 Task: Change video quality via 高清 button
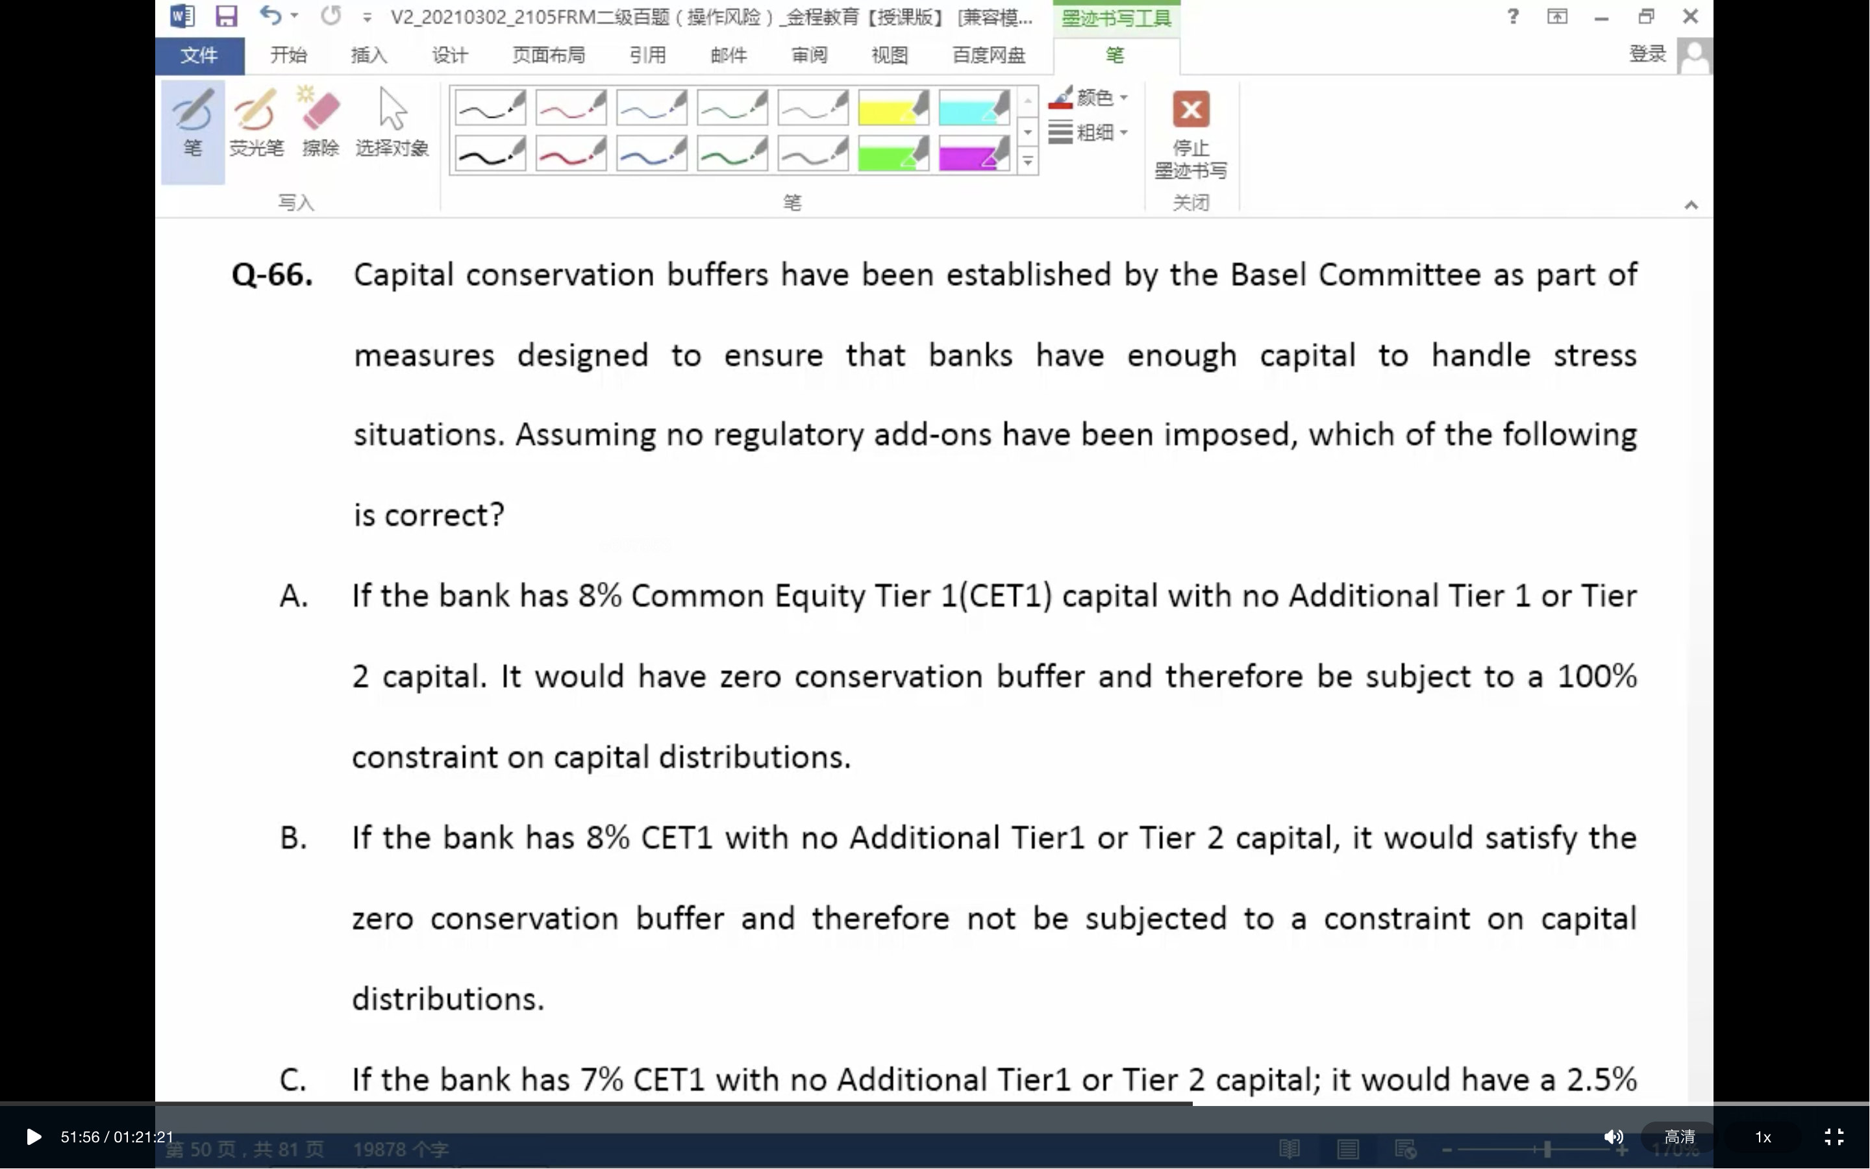click(1679, 1137)
